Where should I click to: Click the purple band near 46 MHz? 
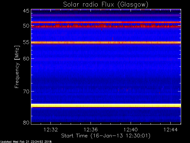pos(106,15)
